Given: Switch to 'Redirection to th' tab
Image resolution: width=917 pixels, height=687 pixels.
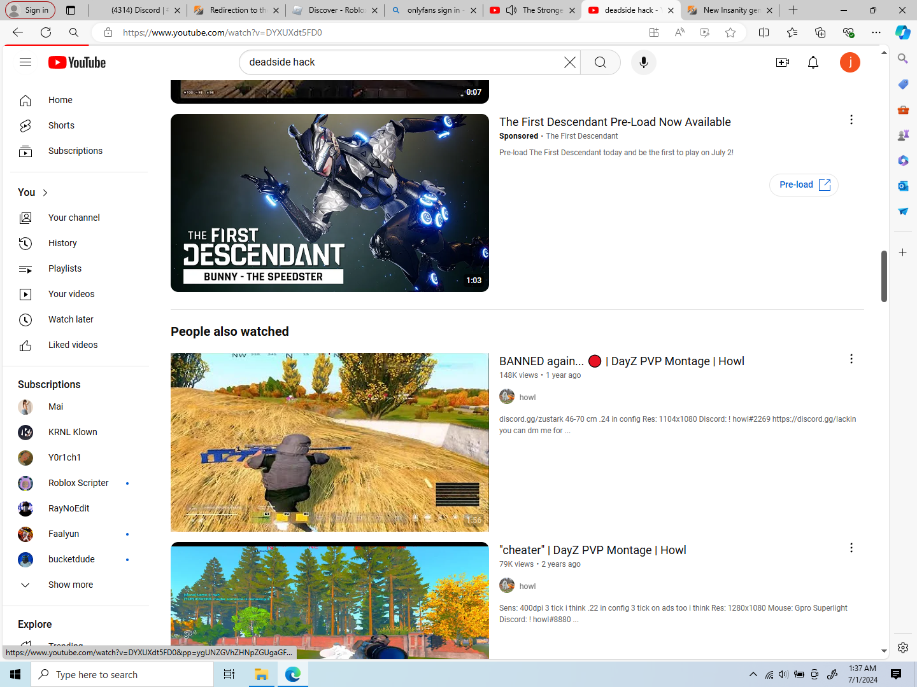Looking at the screenshot, I should 236,10.
